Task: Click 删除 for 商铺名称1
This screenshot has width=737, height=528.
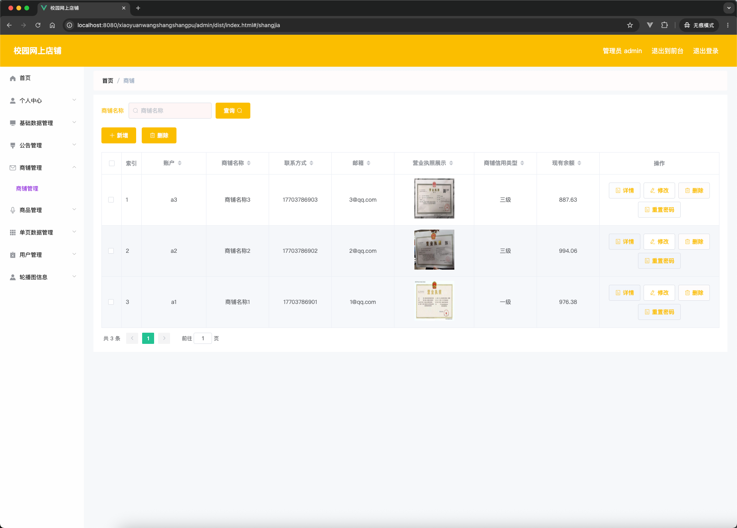Action: click(x=694, y=293)
